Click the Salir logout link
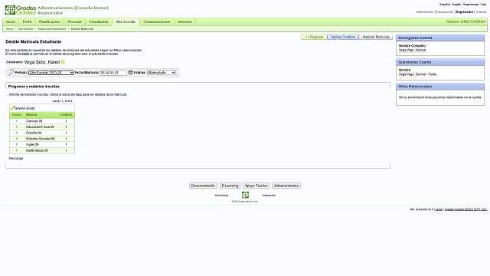Viewport: 490px width, 276px height. pos(483,5)
